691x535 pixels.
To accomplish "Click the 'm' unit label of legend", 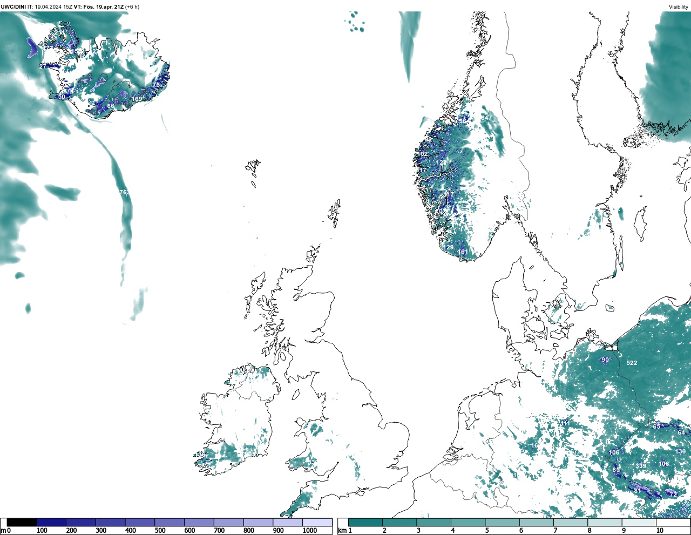I will tap(3, 531).
